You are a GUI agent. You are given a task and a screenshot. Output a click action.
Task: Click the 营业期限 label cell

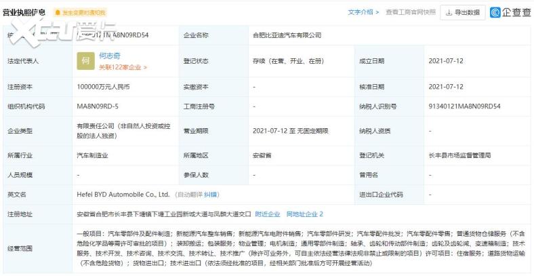coord(213,131)
